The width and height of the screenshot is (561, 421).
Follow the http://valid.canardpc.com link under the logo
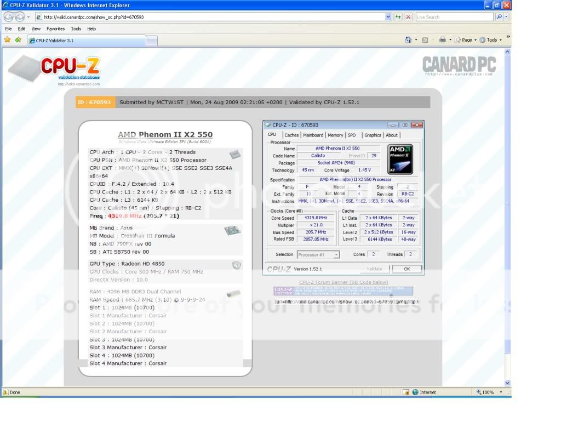[79, 84]
